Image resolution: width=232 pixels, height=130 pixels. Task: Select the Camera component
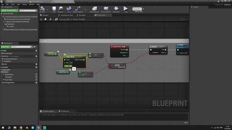[11, 26]
